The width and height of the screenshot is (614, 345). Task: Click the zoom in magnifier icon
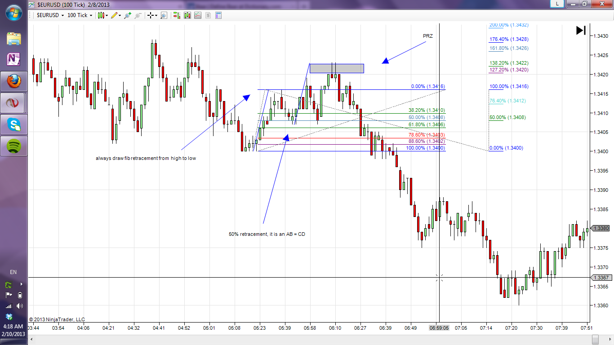pos(128,15)
